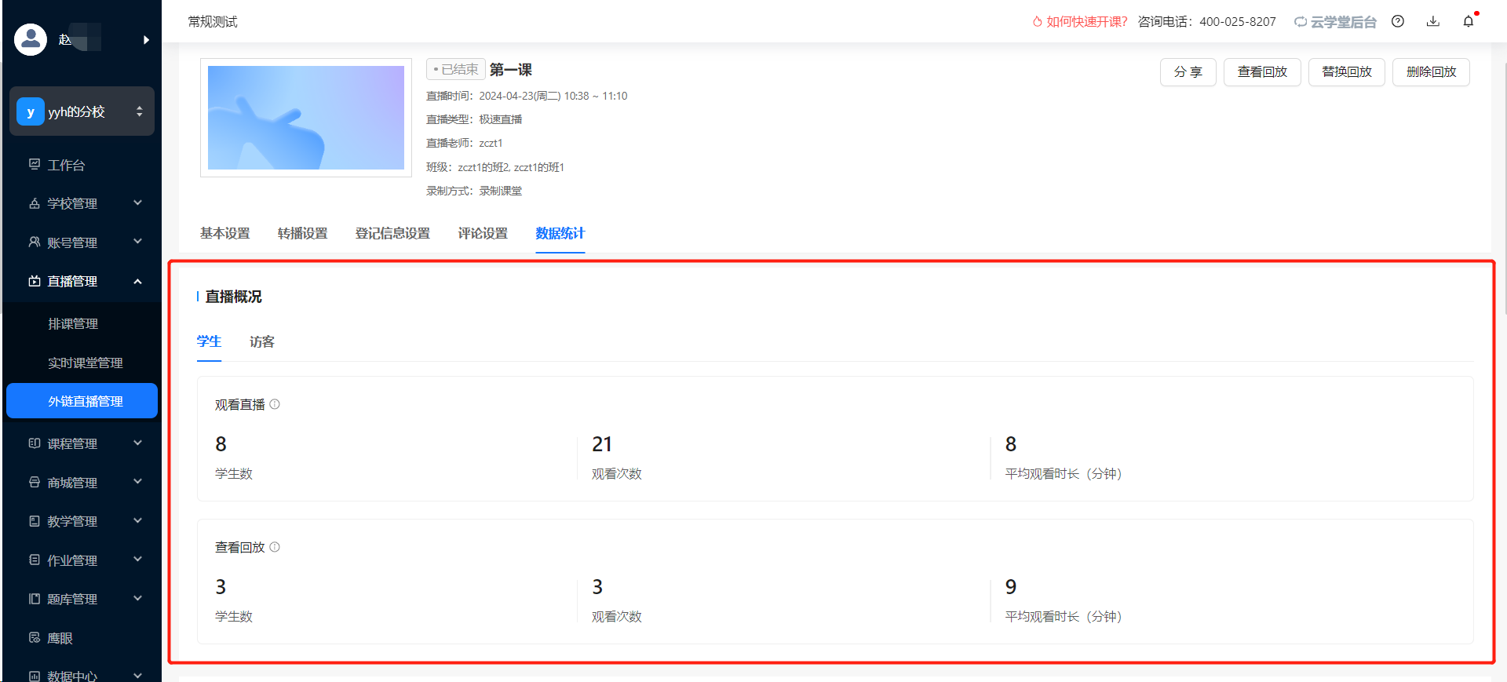Click the 题库管理 sidebar icon
Image resolution: width=1507 pixels, height=682 pixels.
[x=35, y=599]
